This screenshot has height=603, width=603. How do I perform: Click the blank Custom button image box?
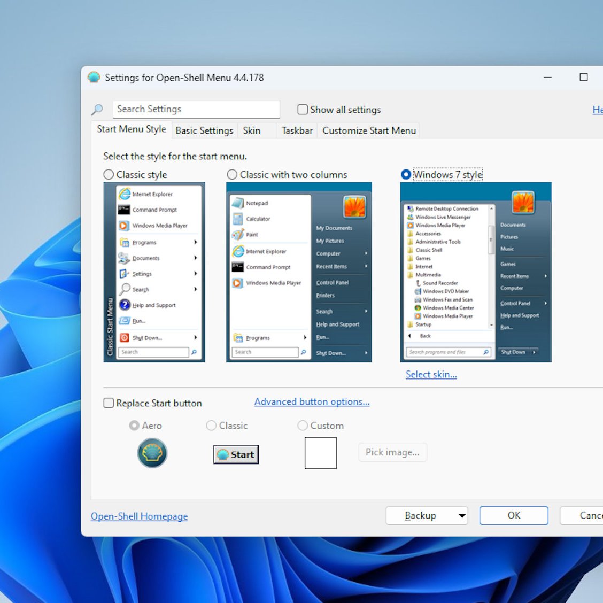pyautogui.click(x=320, y=453)
